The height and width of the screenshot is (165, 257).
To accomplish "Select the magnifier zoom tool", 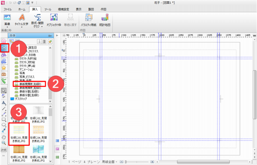I will (4, 143).
